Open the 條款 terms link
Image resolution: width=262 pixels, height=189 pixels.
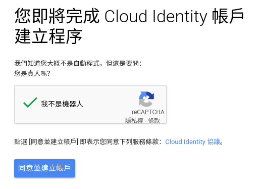point(154,121)
